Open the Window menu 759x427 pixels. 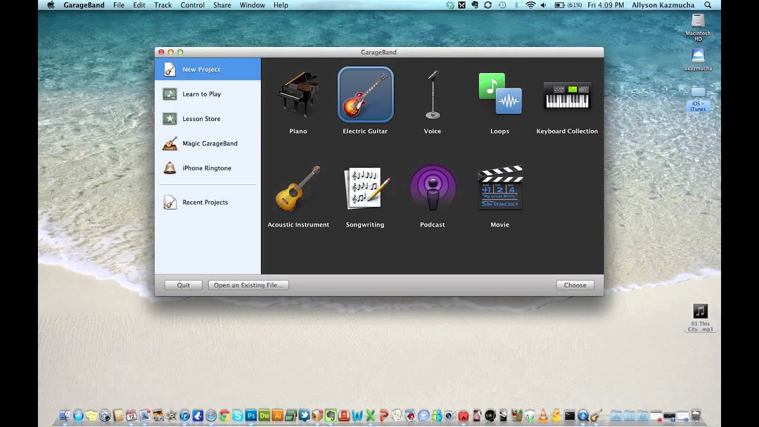tap(253, 5)
